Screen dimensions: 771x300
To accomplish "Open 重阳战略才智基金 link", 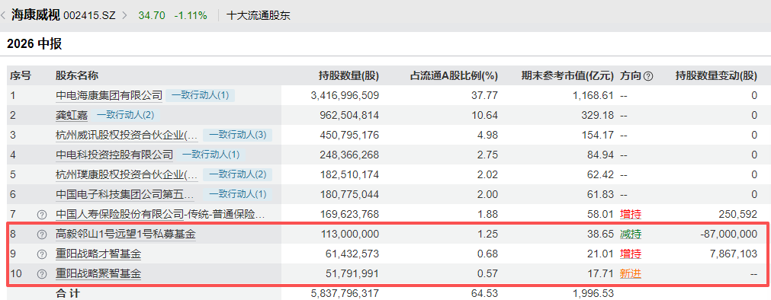I will pos(98,254).
